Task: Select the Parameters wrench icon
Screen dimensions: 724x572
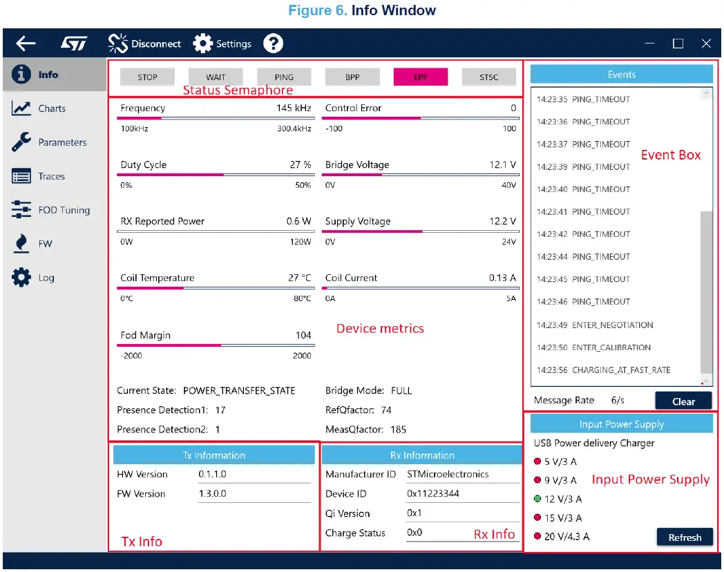Action: click(21, 142)
